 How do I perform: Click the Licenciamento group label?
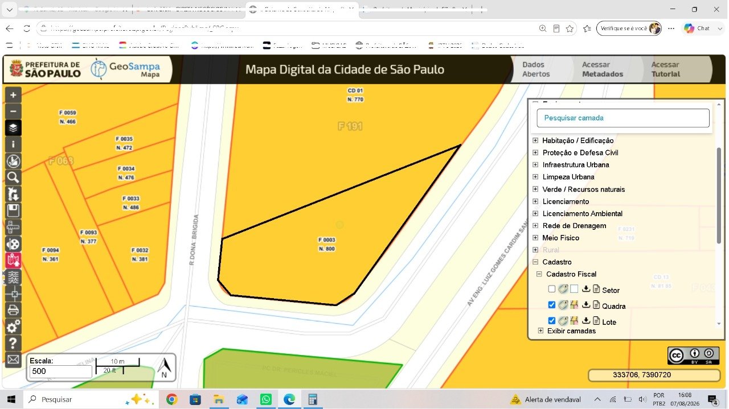point(566,201)
